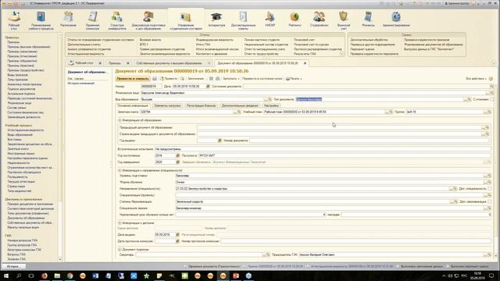Expand the reports panel scroll-down arrow

pyautogui.click(x=341, y=54)
